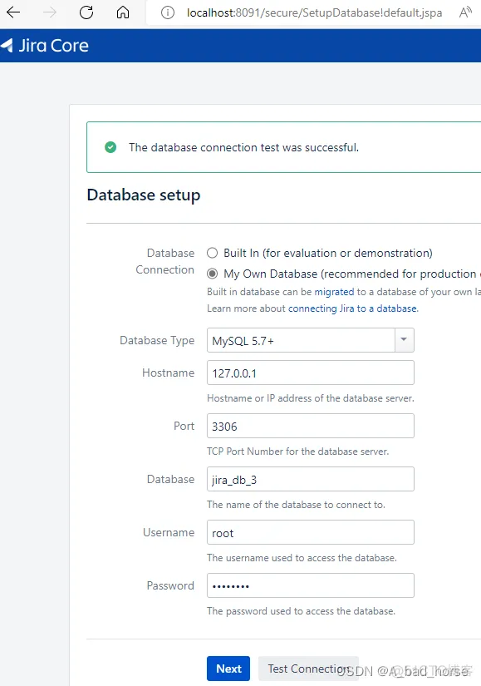This screenshot has width=481, height=686.
Task: Click 'The password used to access' hint
Action: coord(302,611)
